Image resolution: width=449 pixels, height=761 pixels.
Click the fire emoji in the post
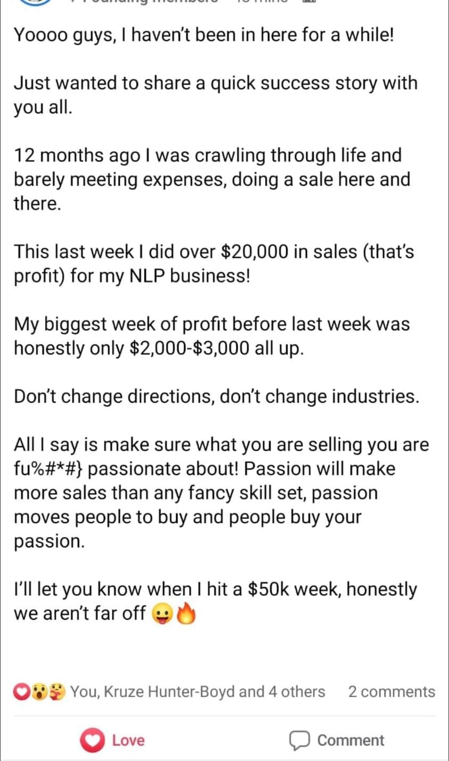click(x=186, y=613)
